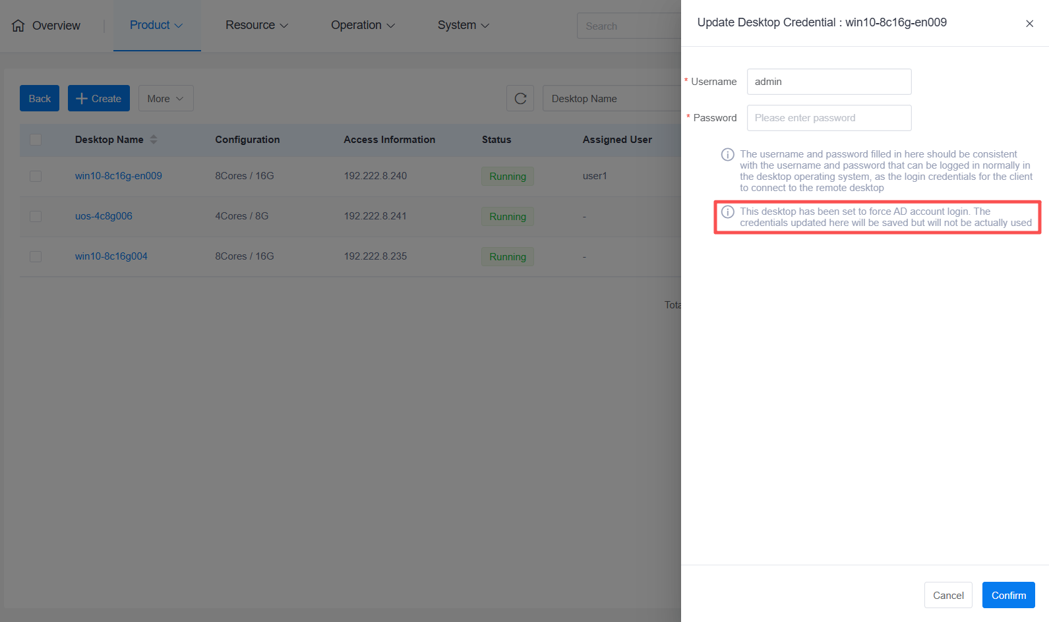Click info icon beside AD account notice

[727, 212]
